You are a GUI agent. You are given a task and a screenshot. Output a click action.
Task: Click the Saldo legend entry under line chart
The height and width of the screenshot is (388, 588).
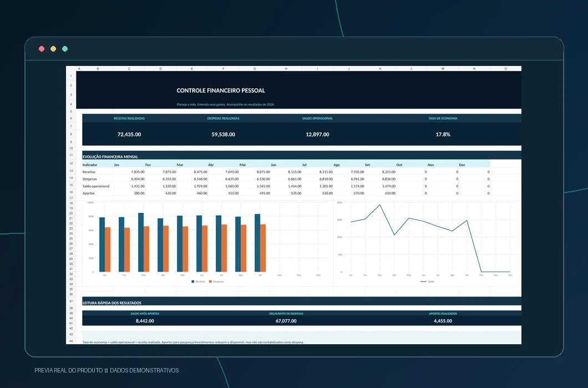click(x=427, y=282)
